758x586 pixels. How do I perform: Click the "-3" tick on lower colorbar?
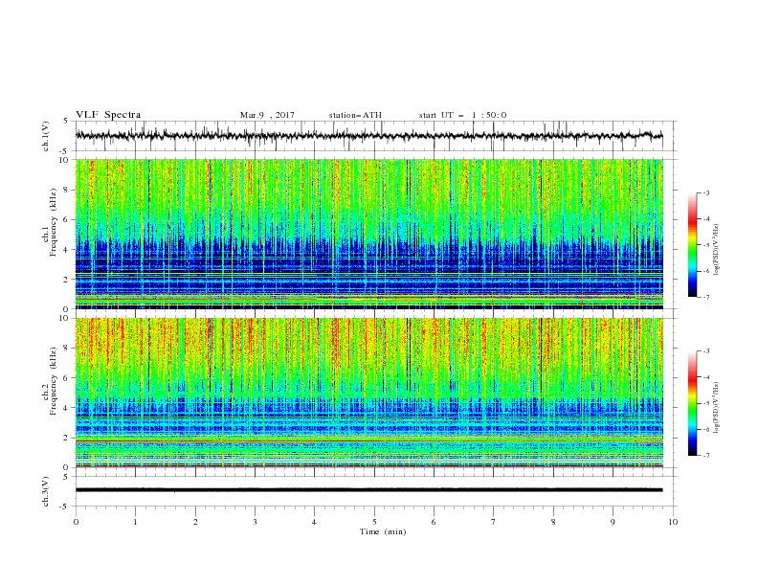pyautogui.click(x=706, y=351)
